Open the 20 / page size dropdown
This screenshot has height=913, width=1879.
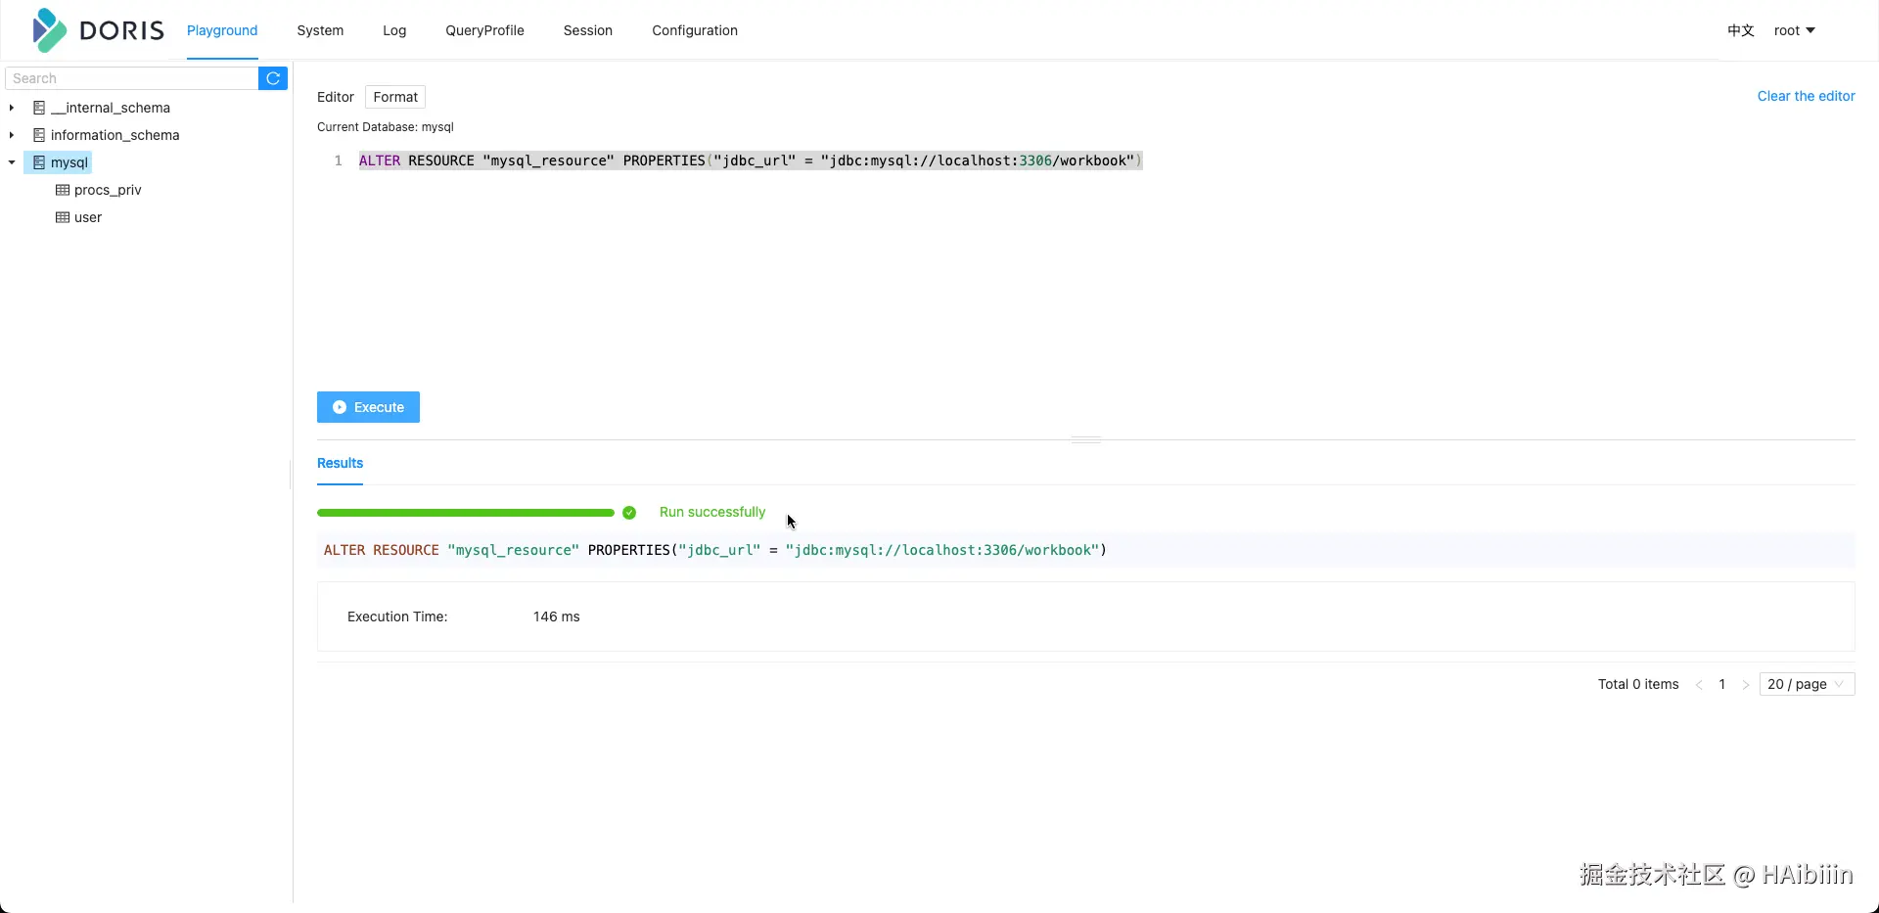(x=1807, y=684)
